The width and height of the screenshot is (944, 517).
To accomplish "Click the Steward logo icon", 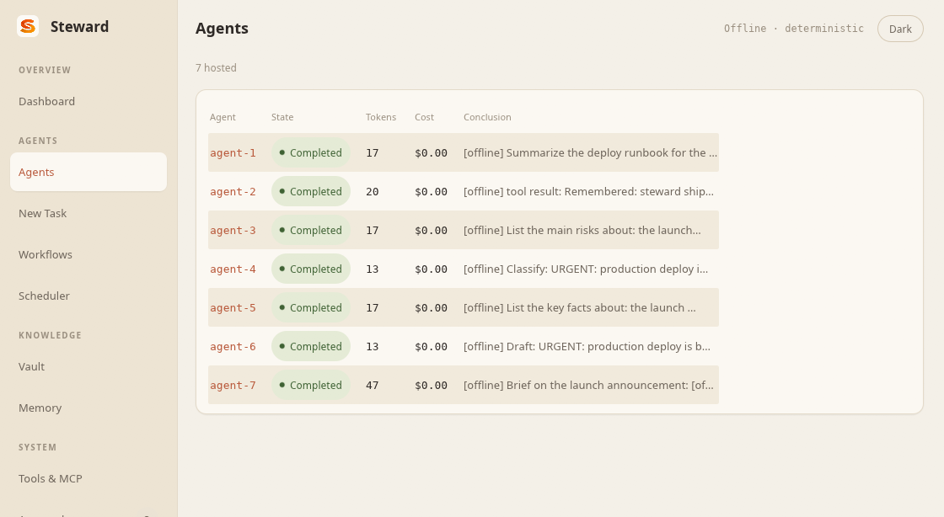I will click(x=28, y=26).
